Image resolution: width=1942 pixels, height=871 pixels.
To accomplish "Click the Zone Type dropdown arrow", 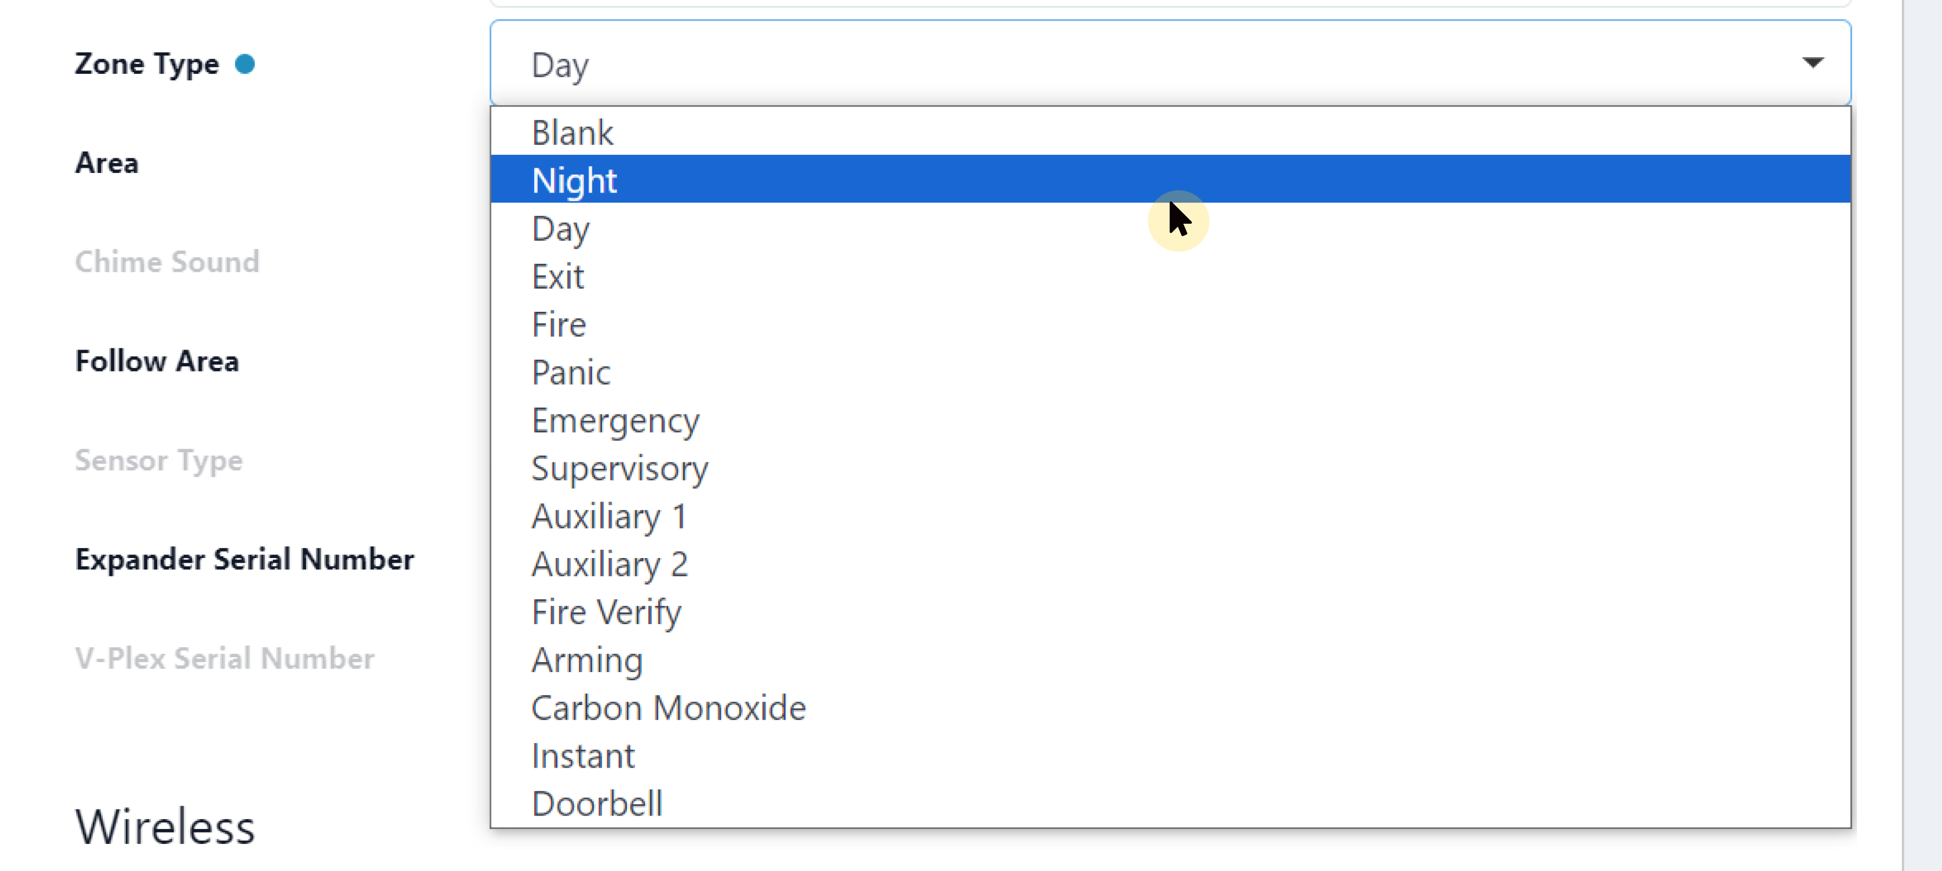I will [1813, 63].
